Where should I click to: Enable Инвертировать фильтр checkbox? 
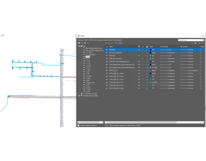78,126
